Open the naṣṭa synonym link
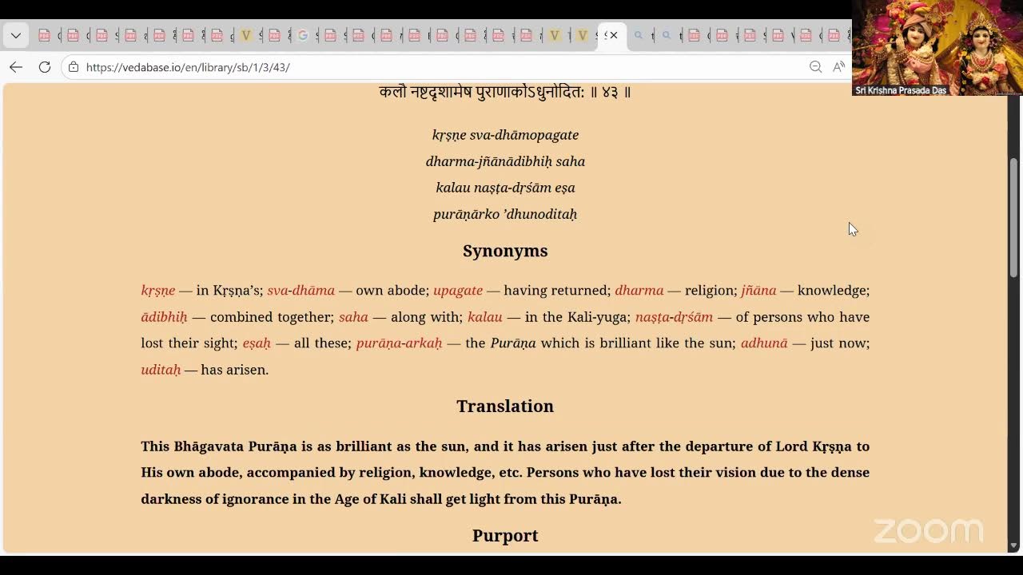Viewport: 1023px width, 575px height. coord(651,317)
